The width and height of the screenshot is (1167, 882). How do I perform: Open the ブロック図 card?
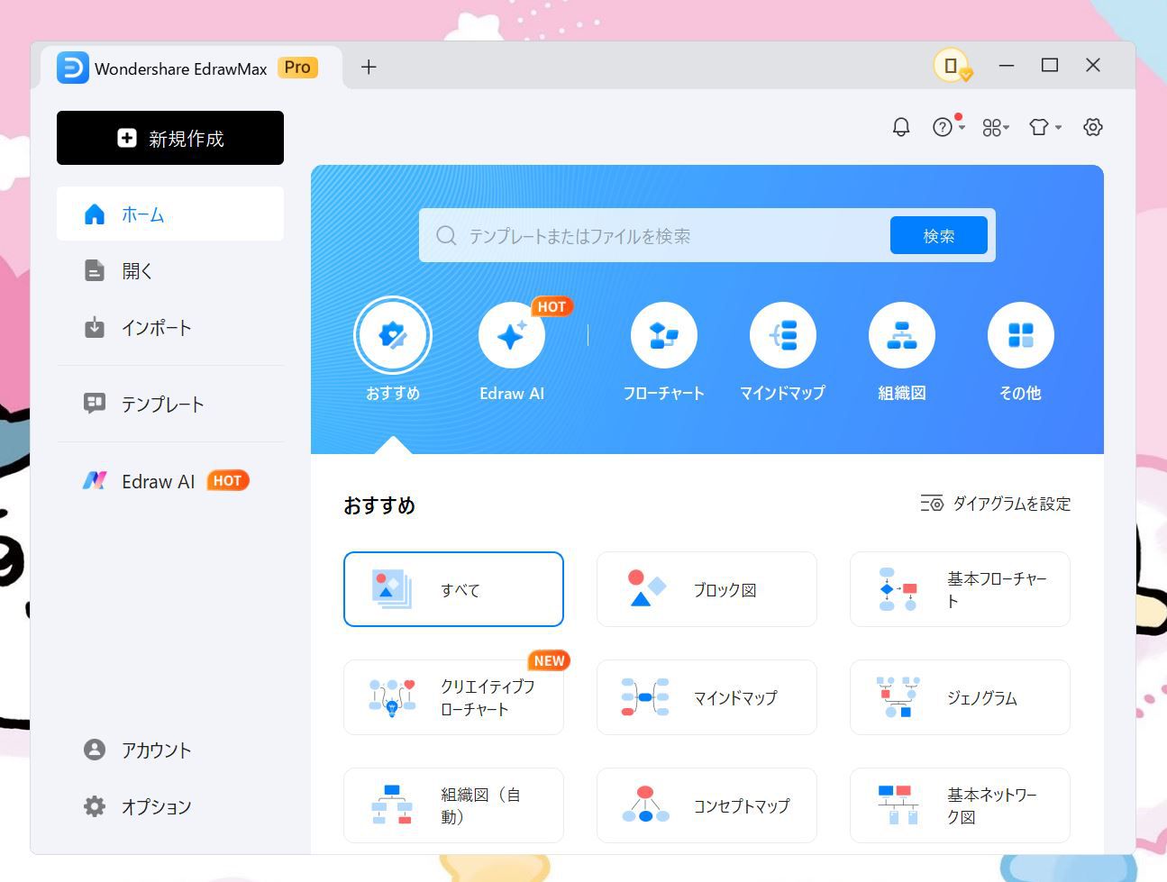tap(707, 589)
